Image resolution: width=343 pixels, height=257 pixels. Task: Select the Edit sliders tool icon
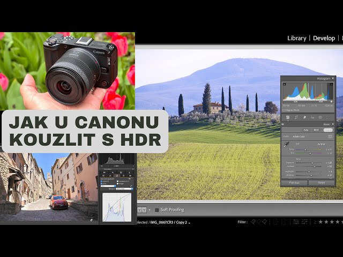point(288,117)
